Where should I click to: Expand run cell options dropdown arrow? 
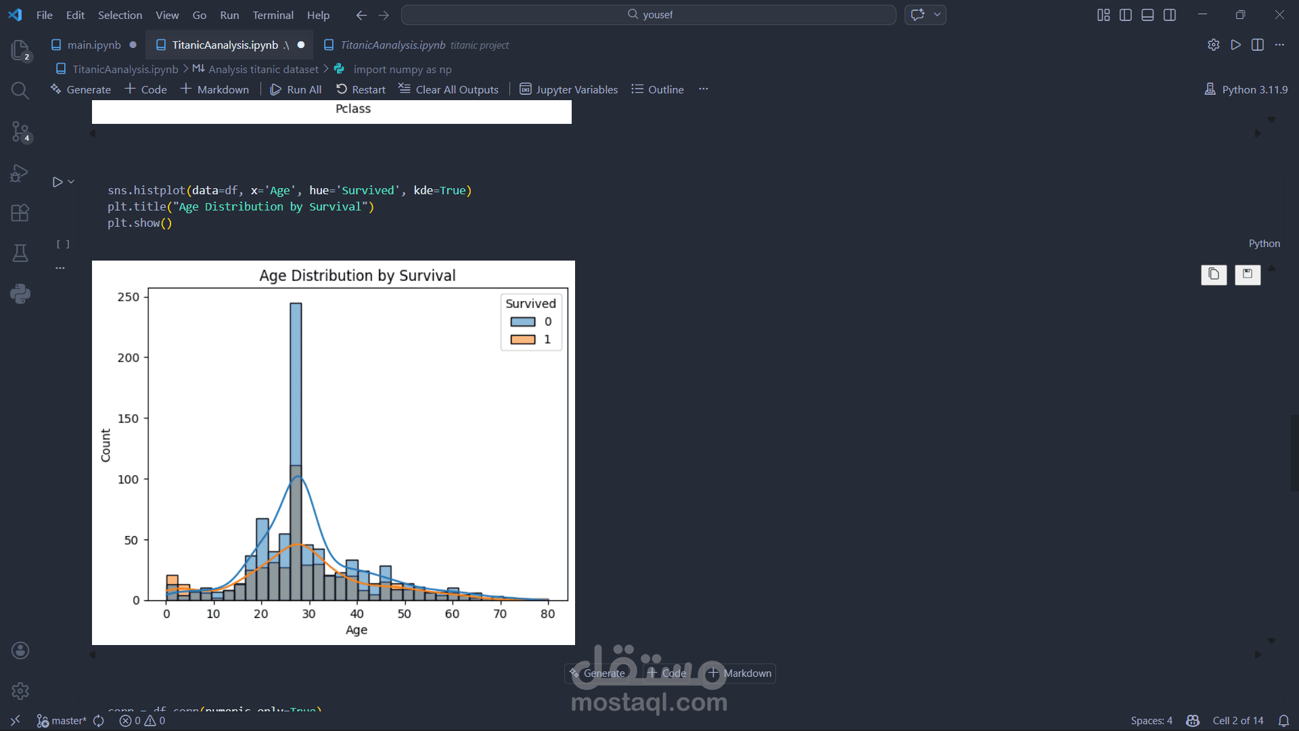[x=71, y=181]
